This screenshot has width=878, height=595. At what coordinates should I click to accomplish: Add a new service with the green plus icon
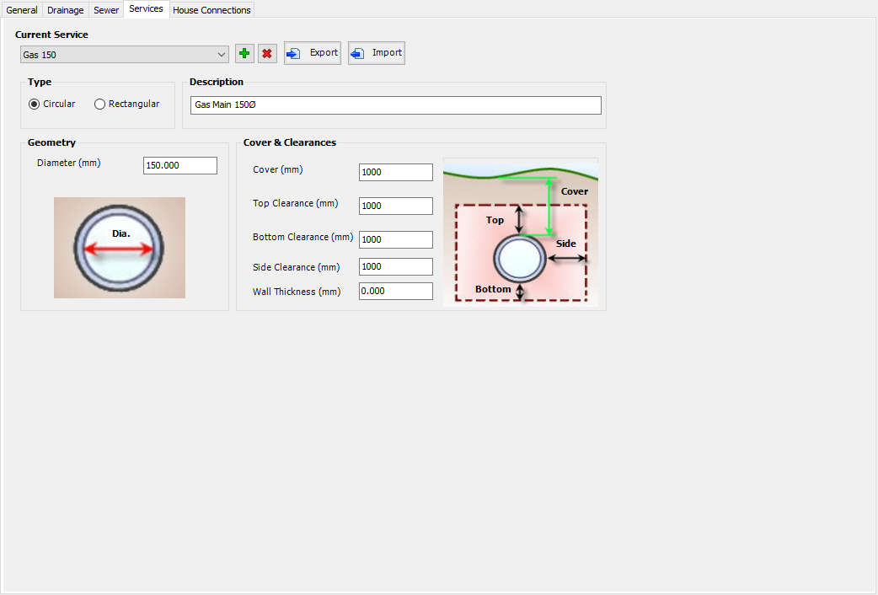click(244, 54)
